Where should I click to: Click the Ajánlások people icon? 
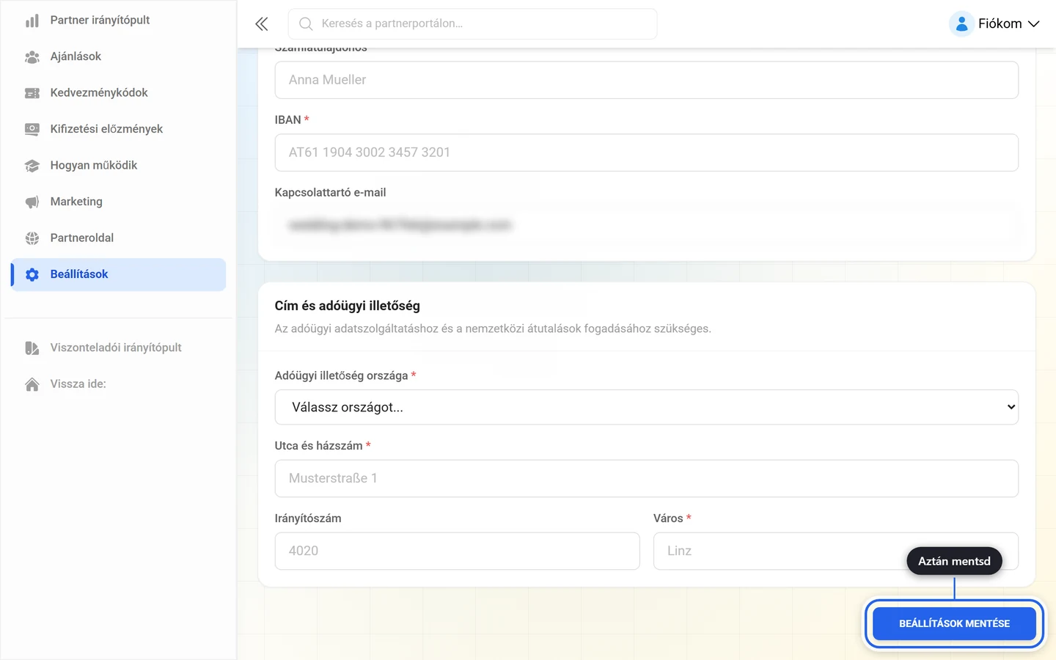[x=32, y=56]
